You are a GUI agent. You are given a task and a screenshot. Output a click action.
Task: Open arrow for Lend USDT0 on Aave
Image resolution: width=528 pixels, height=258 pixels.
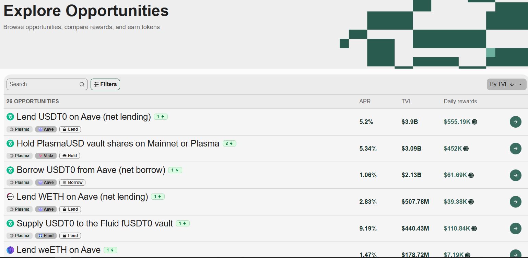(x=515, y=122)
